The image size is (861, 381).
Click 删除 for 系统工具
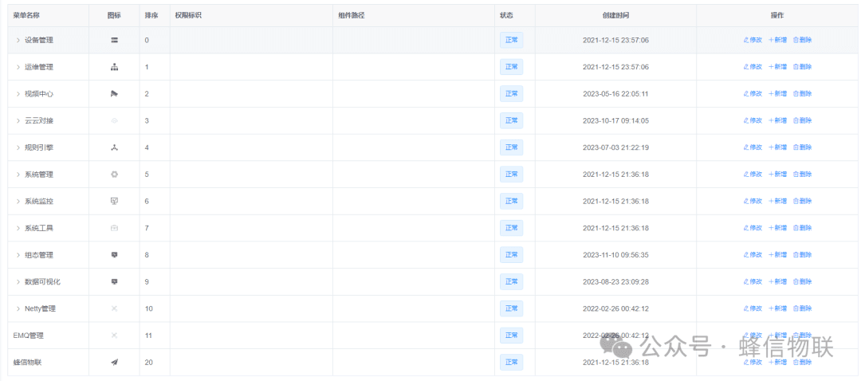click(x=802, y=229)
